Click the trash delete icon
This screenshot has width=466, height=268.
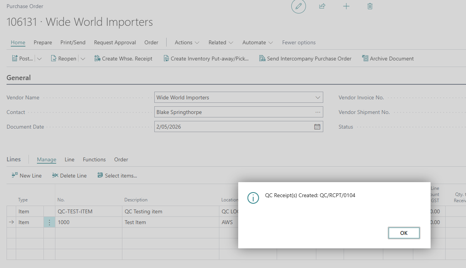(370, 6)
